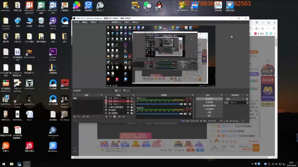This screenshot has height=167, width=298.
Task: Toggle browser night mode moon icon
Action: [x=263, y=29]
